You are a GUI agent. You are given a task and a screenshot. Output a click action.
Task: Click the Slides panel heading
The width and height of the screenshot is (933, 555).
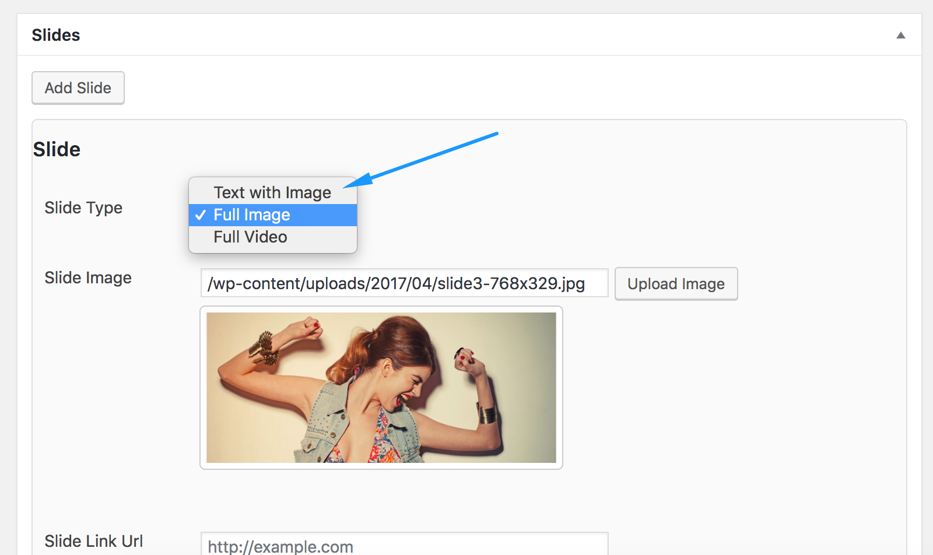(56, 35)
